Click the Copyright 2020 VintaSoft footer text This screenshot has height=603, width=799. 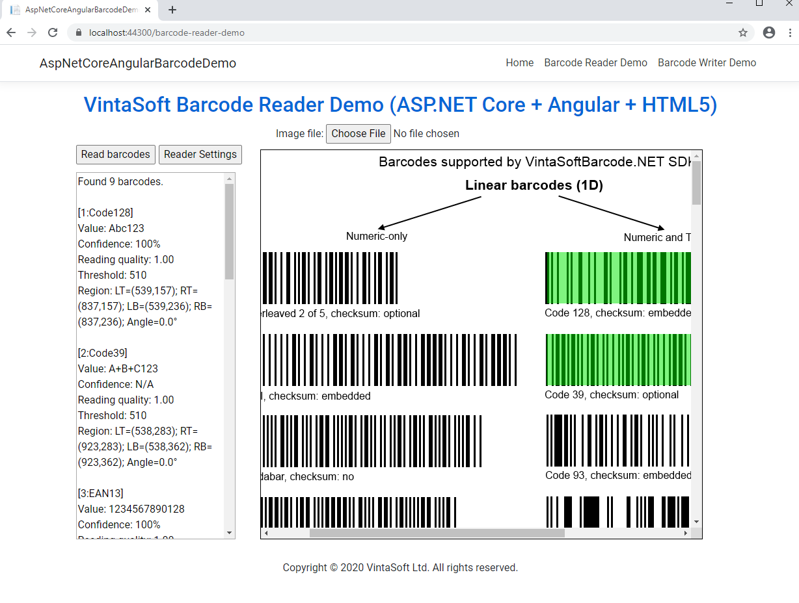(x=400, y=567)
